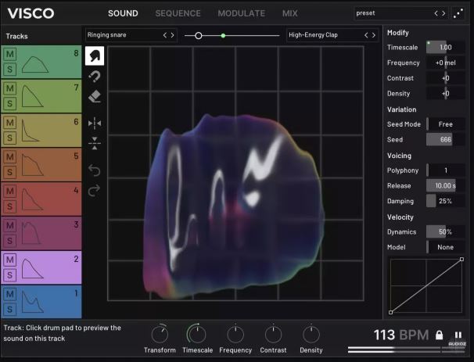Load the previous preset
474x362 pixels.
point(436,13)
